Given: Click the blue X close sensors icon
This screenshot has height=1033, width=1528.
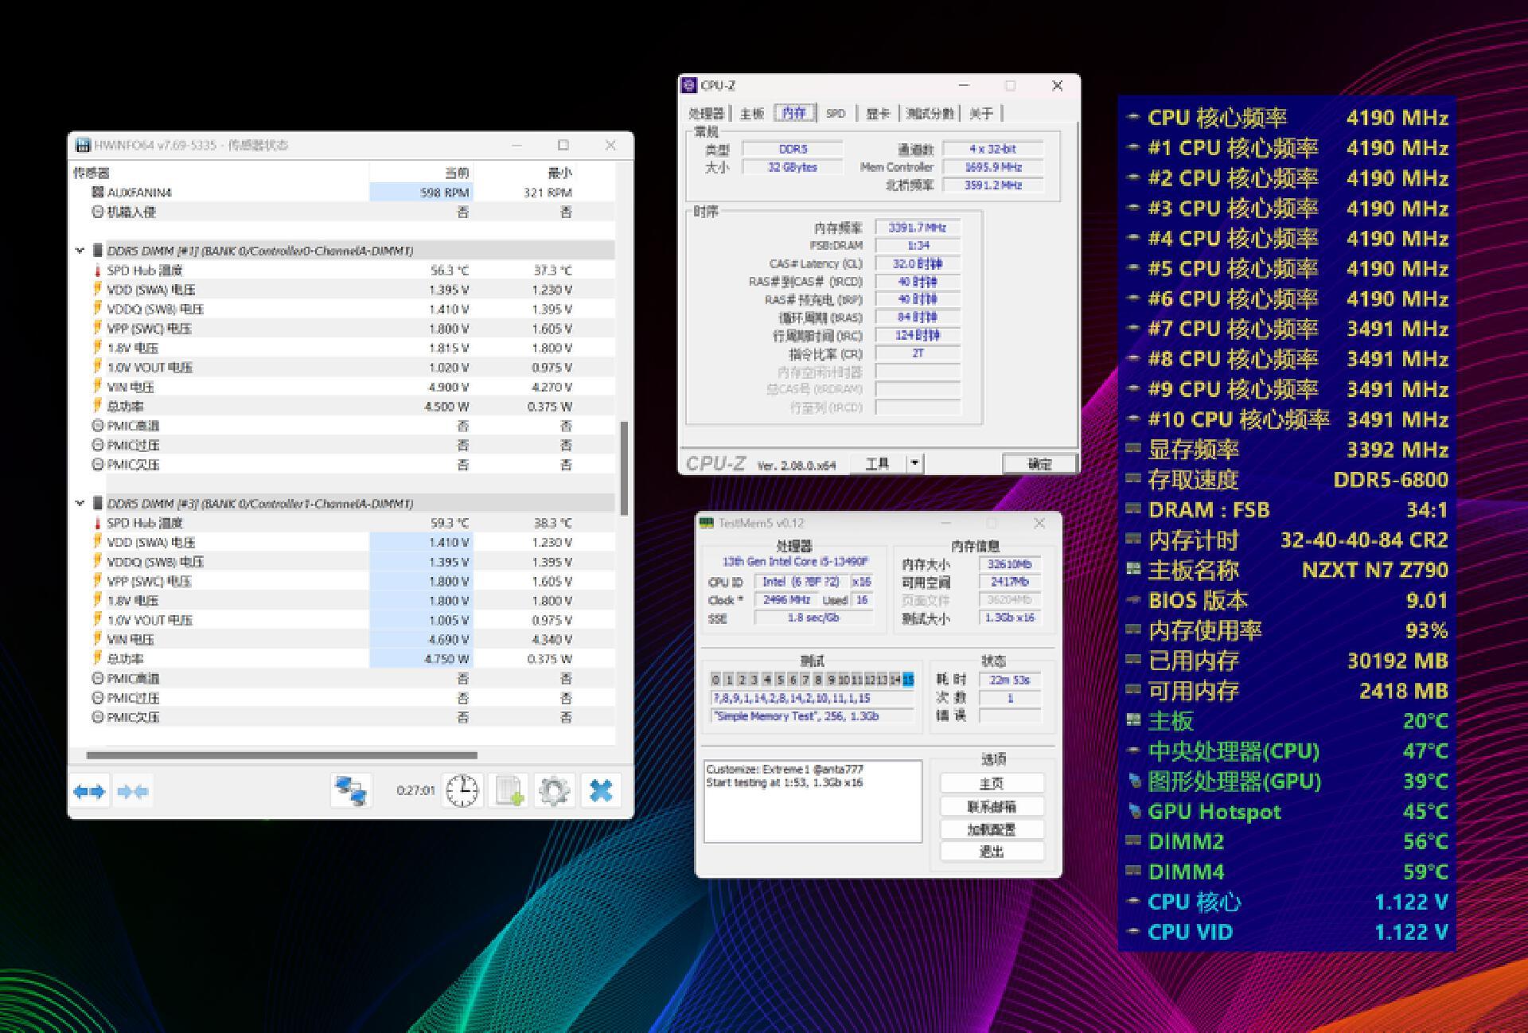Looking at the screenshot, I should tap(601, 791).
